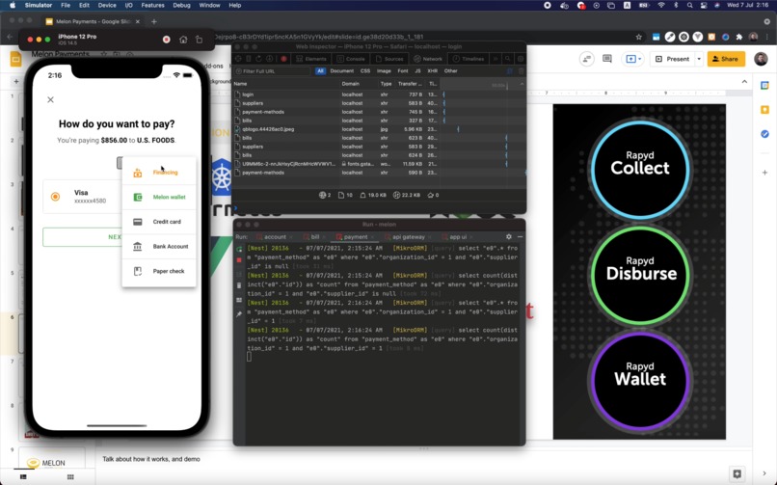The height and width of the screenshot is (485, 777).
Task: Expand hidden Web Inspector tabs chevron
Action: click(x=496, y=59)
